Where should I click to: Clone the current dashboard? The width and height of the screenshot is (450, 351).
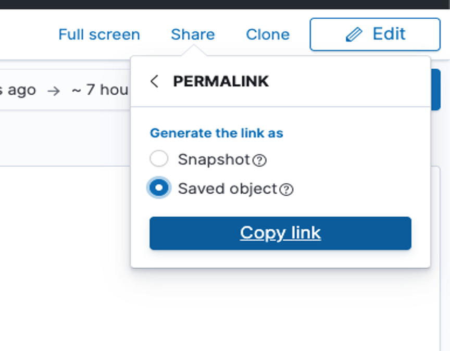click(x=268, y=34)
